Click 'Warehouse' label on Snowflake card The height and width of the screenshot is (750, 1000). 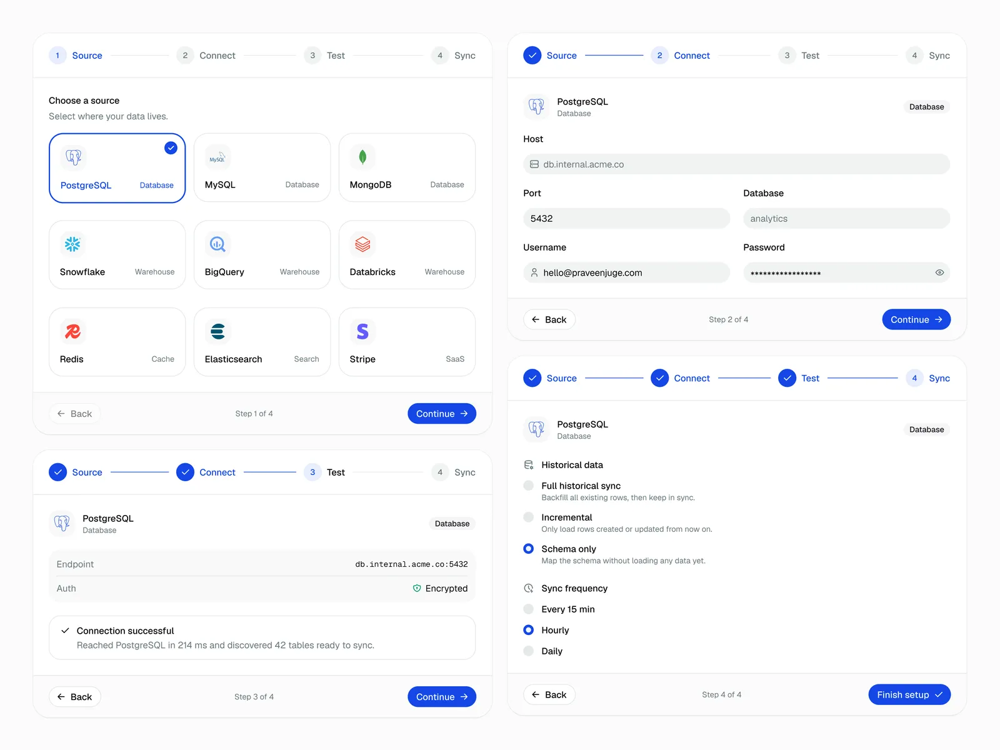point(154,272)
